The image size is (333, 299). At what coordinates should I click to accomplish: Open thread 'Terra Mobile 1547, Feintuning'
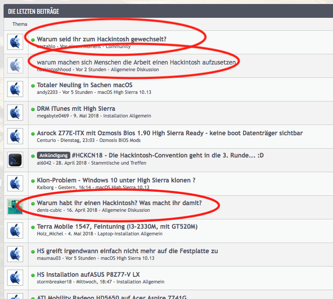(x=117, y=226)
